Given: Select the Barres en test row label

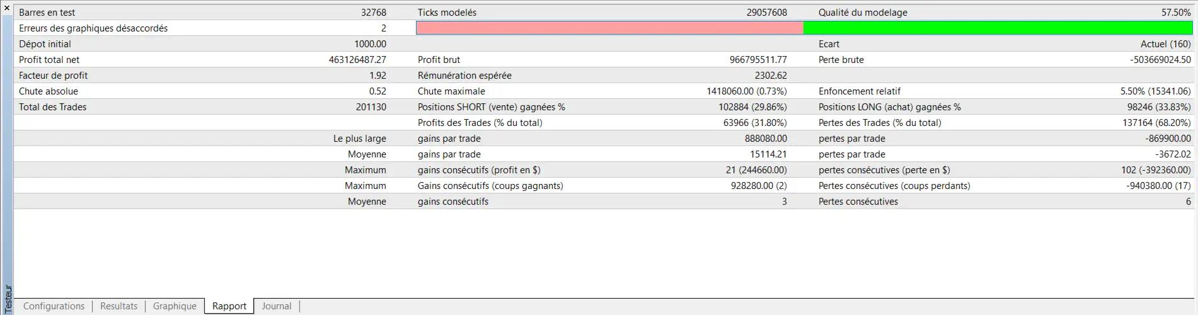Looking at the screenshot, I should click(x=47, y=13).
